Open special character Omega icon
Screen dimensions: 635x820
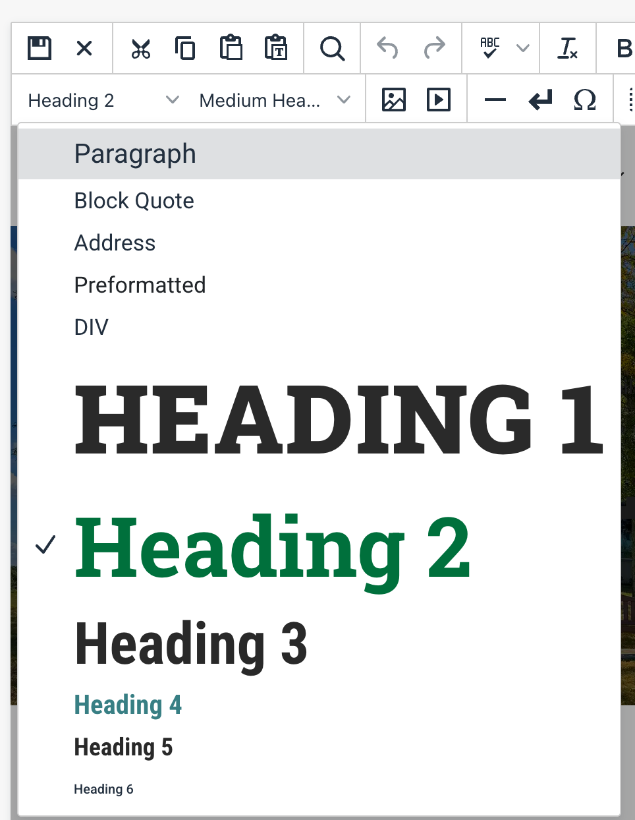click(584, 100)
